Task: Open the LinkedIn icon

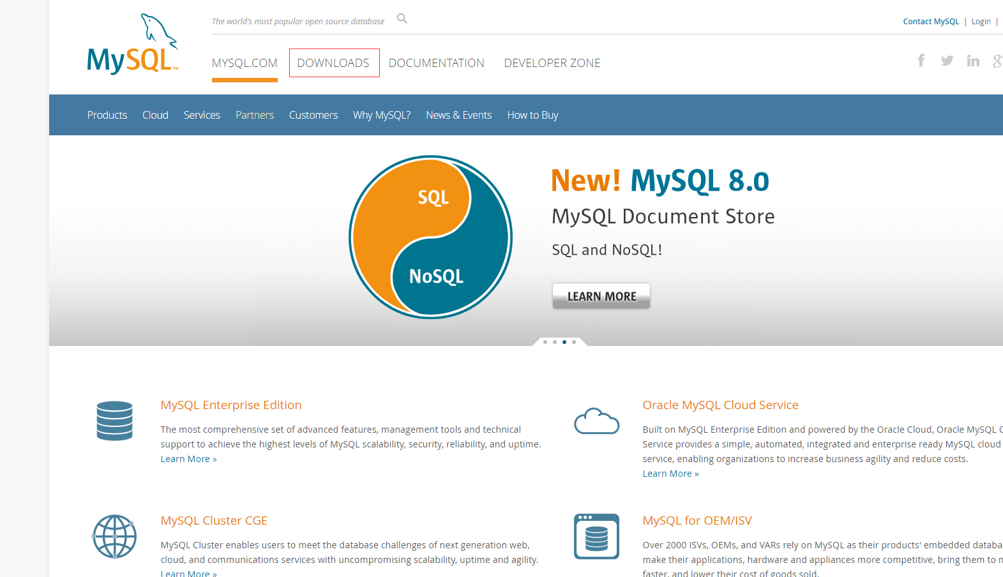Action: click(x=973, y=61)
